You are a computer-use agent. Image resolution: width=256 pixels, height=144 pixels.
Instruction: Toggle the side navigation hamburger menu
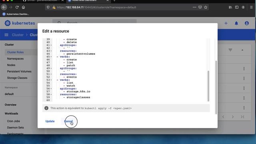pyautogui.click(x=6, y=35)
